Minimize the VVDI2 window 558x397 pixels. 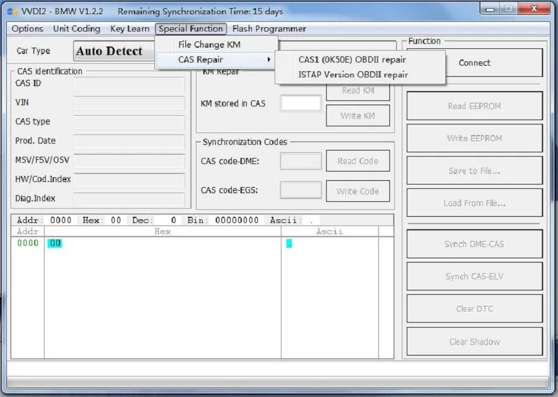coord(490,9)
